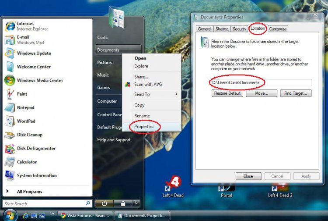
Task: Switch to the Security tab
Action: [239, 29]
